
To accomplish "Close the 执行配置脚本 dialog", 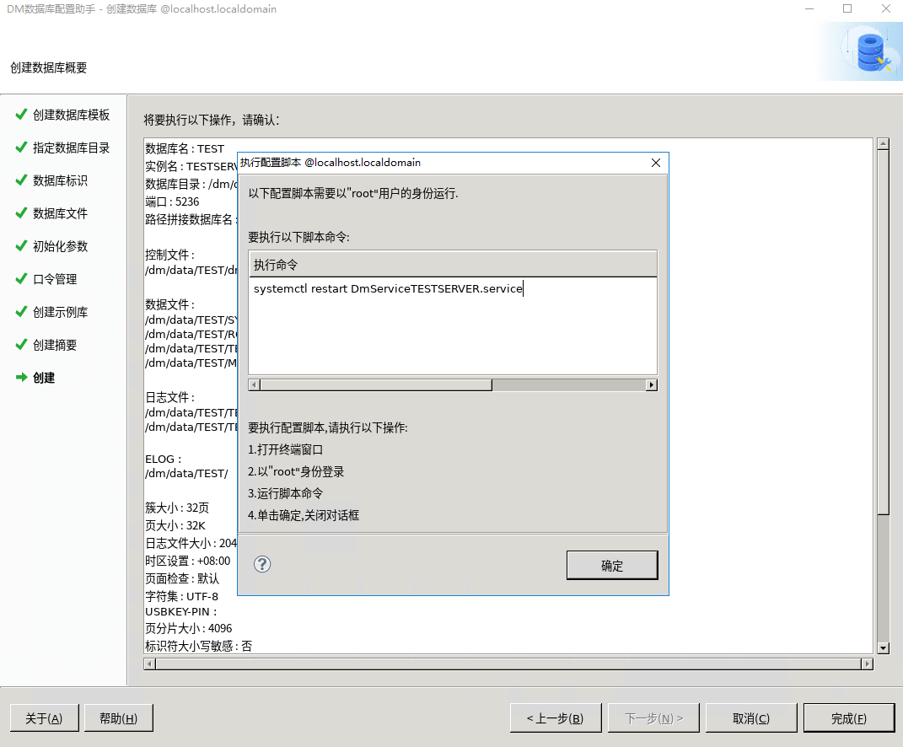I will pos(655,163).
